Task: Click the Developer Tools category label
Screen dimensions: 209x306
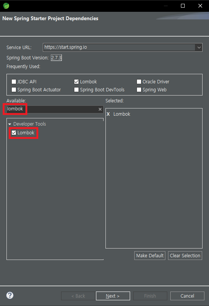Action: click(x=30, y=124)
